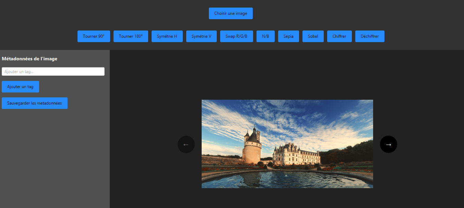
Task: Apply vertical symmetry with Symétrie V
Action: [201, 36]
